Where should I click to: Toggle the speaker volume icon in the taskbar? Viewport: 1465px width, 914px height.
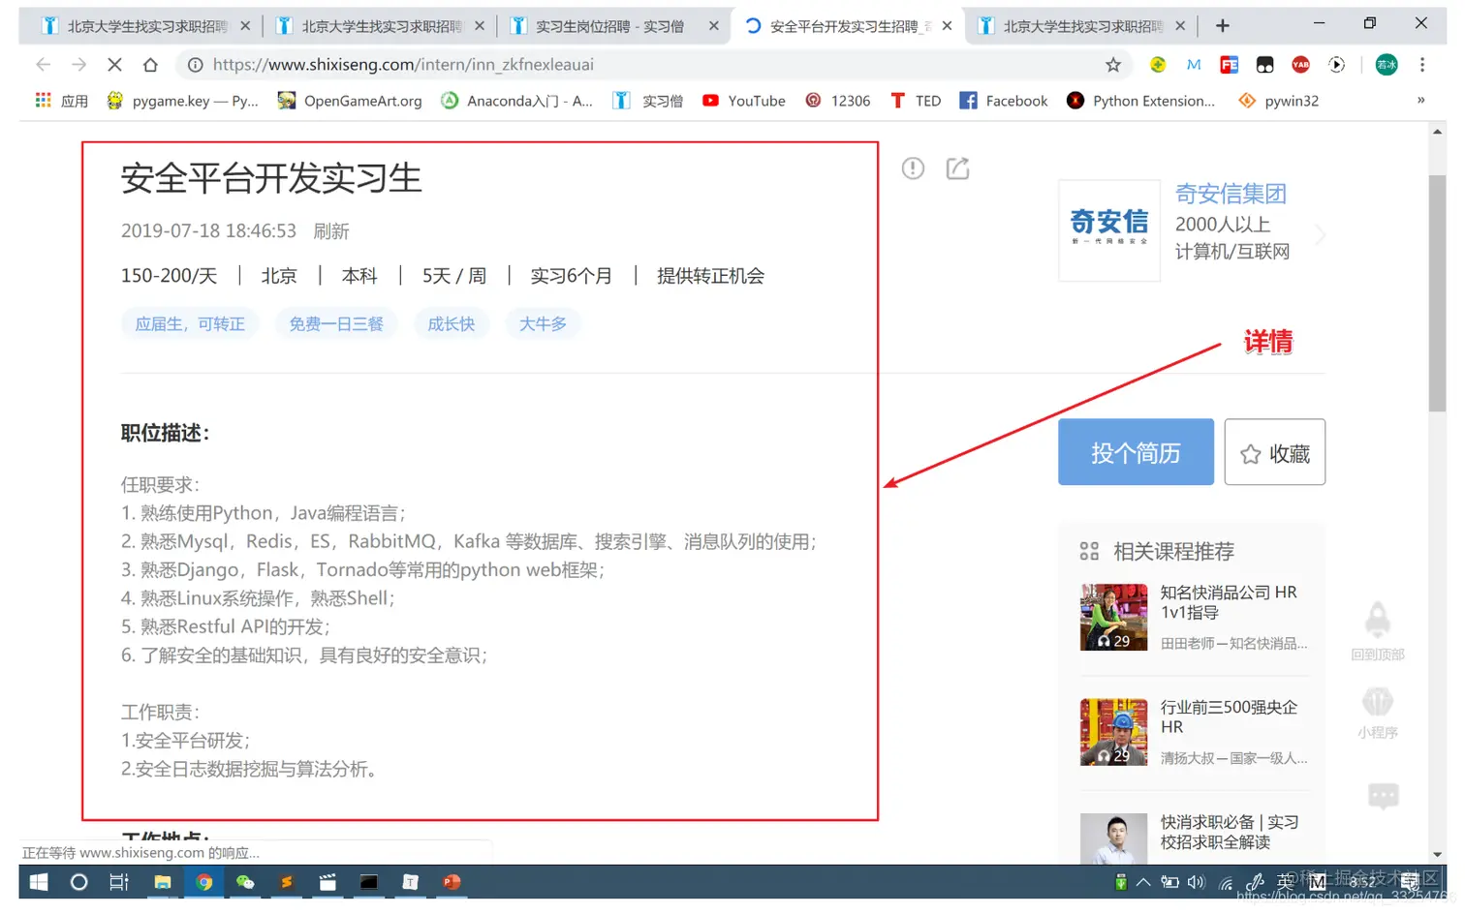point(1196,882)
